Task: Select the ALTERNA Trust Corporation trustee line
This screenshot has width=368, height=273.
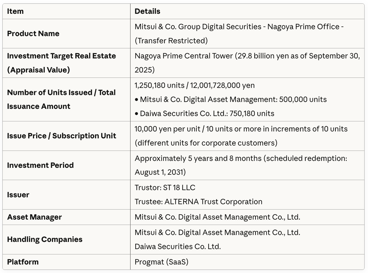Action: pos(198,202)
